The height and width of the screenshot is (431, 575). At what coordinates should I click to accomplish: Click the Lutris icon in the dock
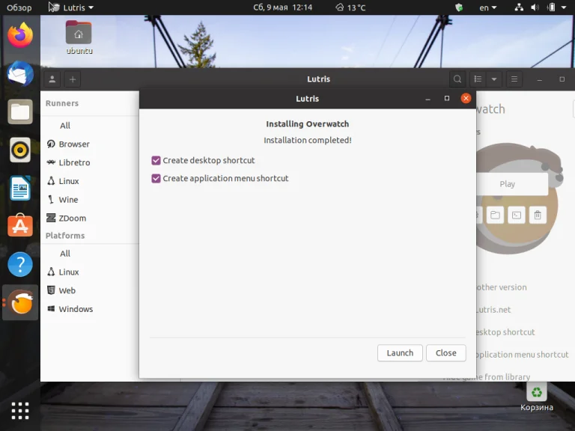[20, 303]
